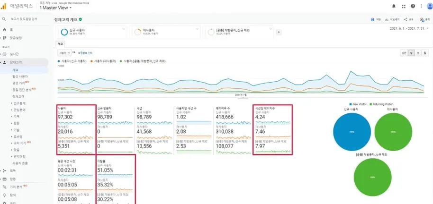Screen dimensions: 433x204
Task: Click the Acquisition (획득) branch icon
Action: click(4, 170)
